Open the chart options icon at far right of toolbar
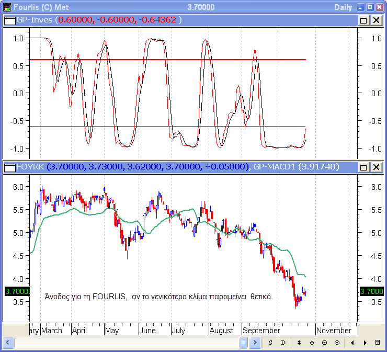Screen dimensions: 387x352 tap(378, 343)
